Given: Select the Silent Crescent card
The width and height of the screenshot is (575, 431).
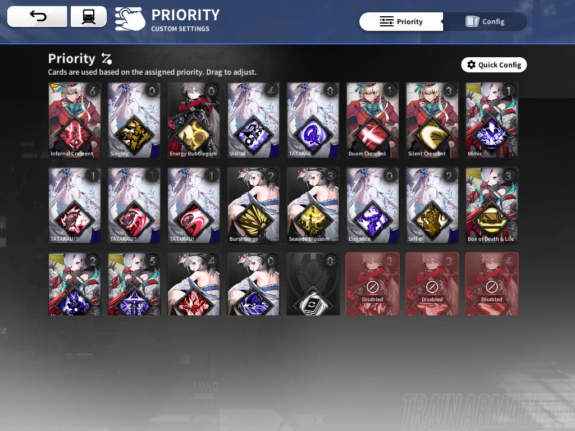Looking at the screenshot, I should (432, 120).
